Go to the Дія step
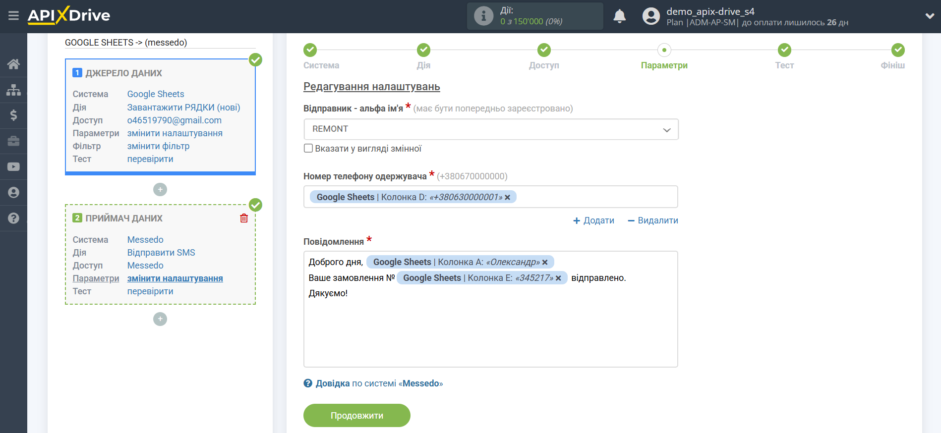This screenshot has width=941, height=433. [x=423, y=50]
